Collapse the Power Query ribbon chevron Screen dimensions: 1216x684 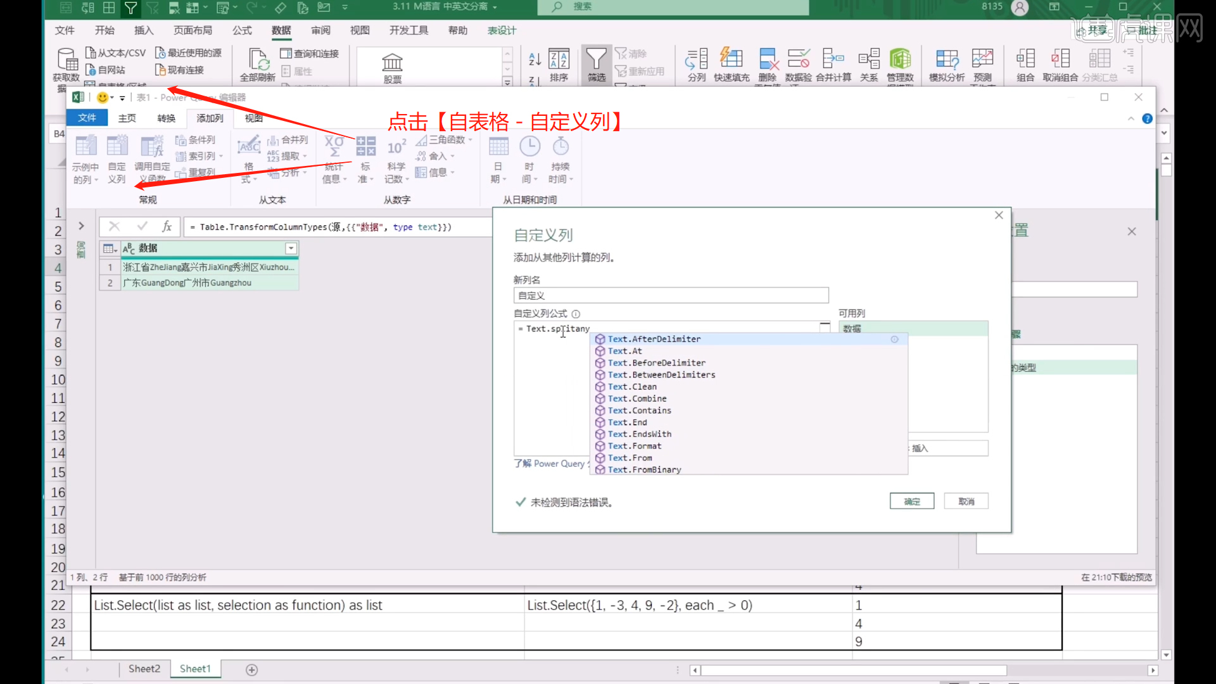[1131, 118]
